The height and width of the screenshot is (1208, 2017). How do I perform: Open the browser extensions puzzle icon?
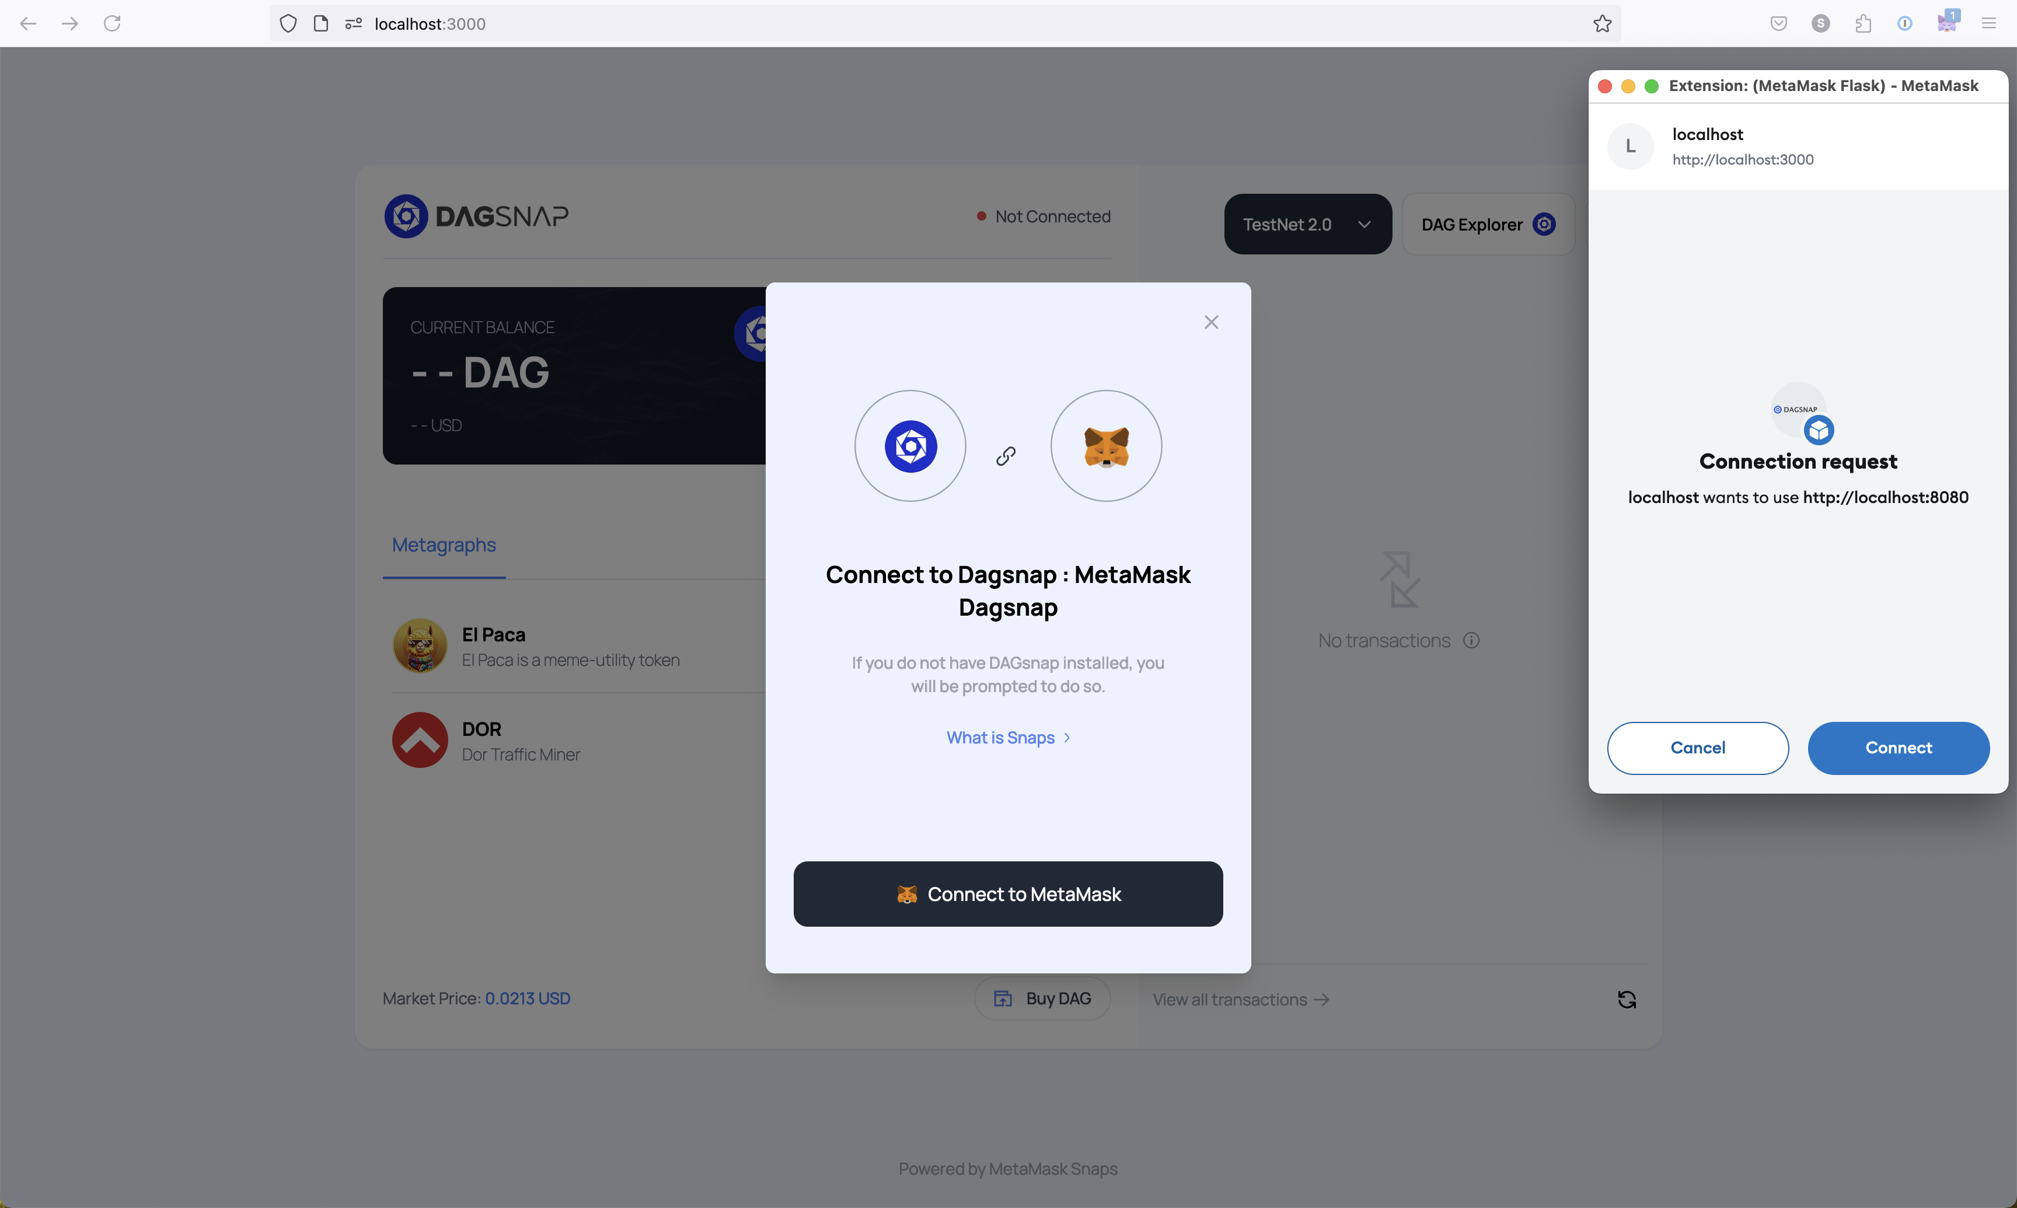[1862, 23]
